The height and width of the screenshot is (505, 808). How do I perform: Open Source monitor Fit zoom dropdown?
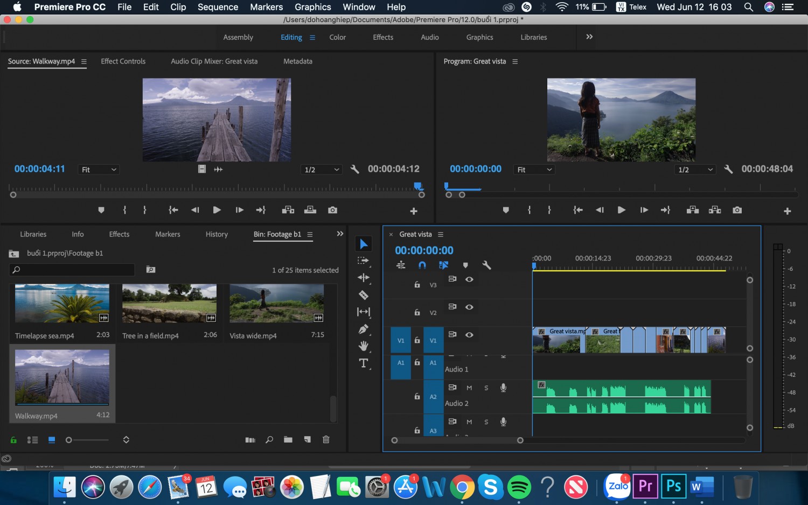coord(99,170)
